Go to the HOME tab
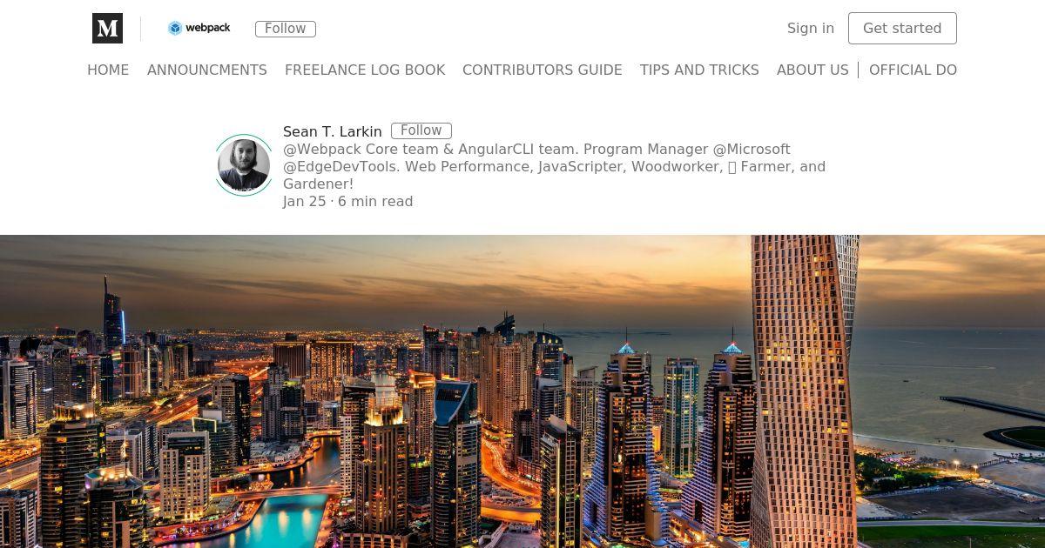The image size is (1045, 548). tap(108, 70)
